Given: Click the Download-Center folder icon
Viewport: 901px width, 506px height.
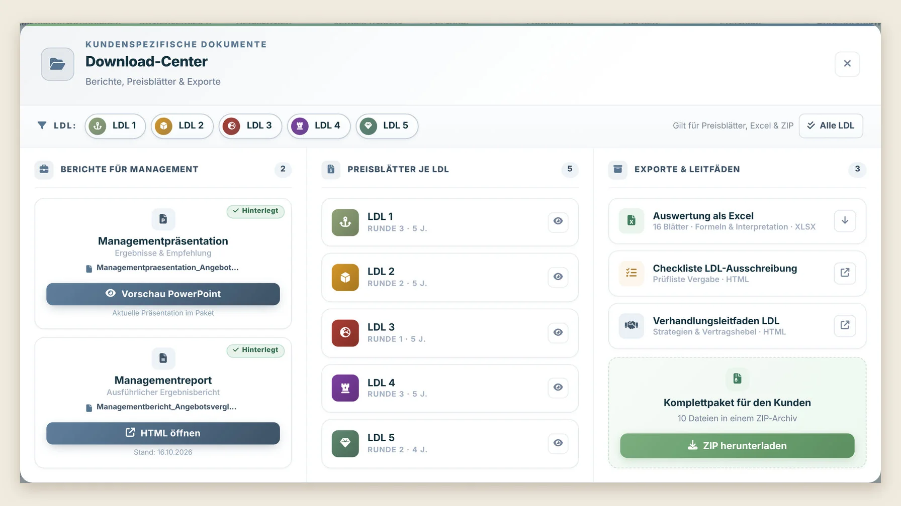Looking at the screenshot, I should coord(57,64).
